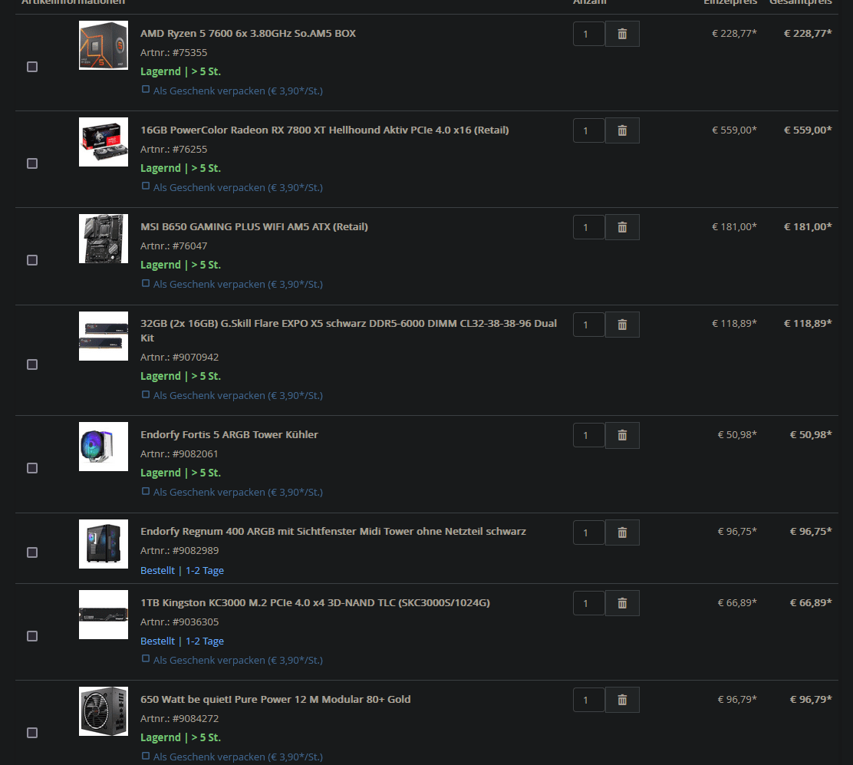853x765 pixels.
Task: Select the AMD Ryzen 5 7600 row checkbox
Action: tap(32, 67)
